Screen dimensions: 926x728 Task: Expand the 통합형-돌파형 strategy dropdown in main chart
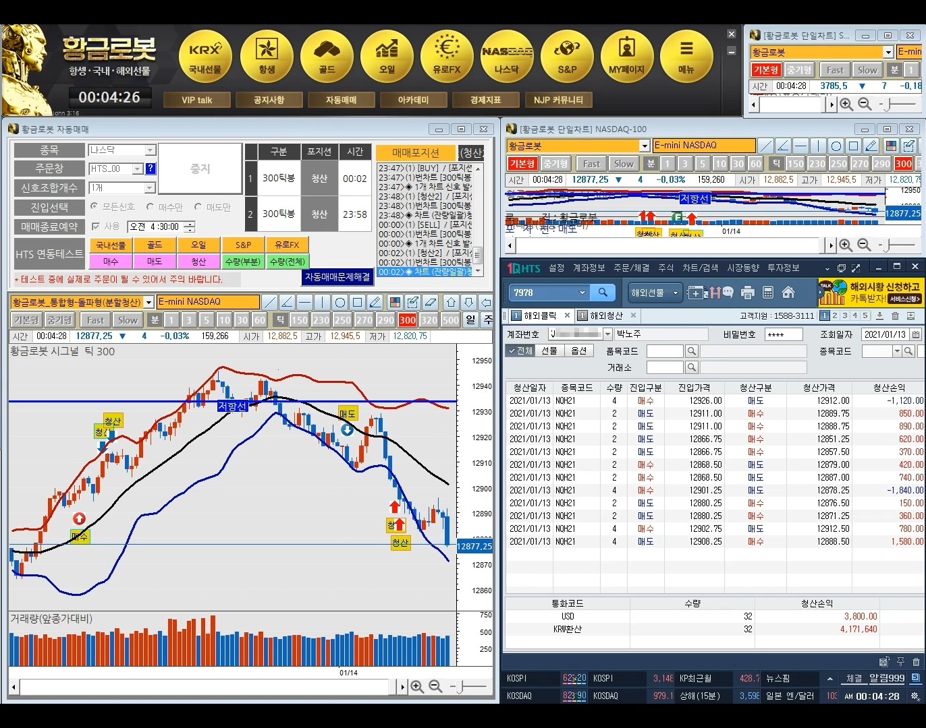(x=148, y=302)
